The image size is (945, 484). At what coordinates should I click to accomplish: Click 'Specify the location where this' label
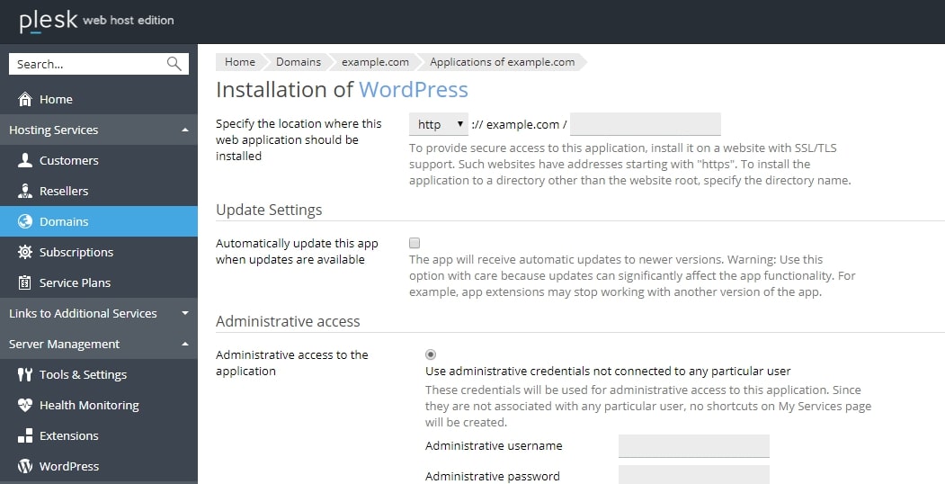pyautogui.click(x=299, y=139)
